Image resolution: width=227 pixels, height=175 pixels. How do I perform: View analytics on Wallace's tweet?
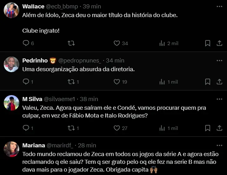[162, 43]
